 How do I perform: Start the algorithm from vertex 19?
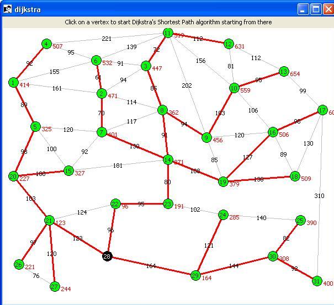(223, 182)
